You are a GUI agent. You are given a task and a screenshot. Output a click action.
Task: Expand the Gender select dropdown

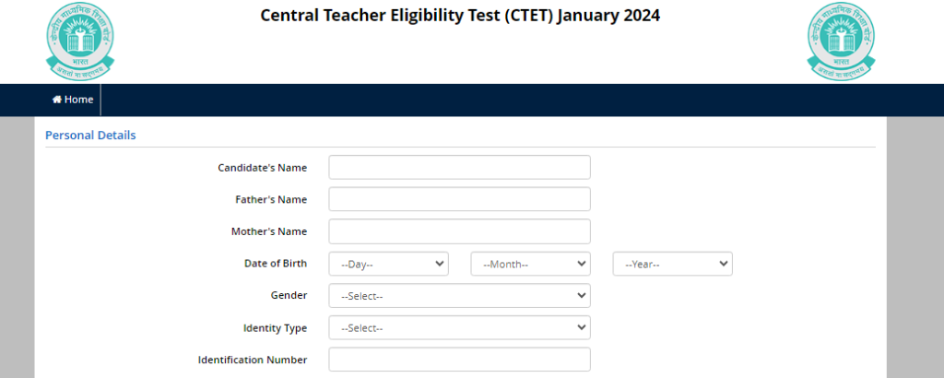tap(459, 296)
